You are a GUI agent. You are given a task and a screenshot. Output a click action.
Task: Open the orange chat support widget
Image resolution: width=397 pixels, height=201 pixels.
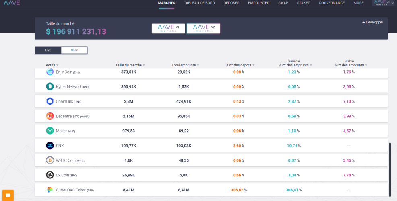click(x=8, y=195)
